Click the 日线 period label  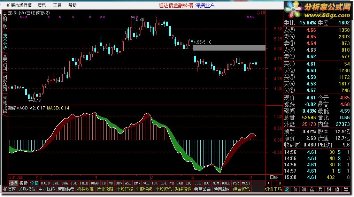(274, 177)
